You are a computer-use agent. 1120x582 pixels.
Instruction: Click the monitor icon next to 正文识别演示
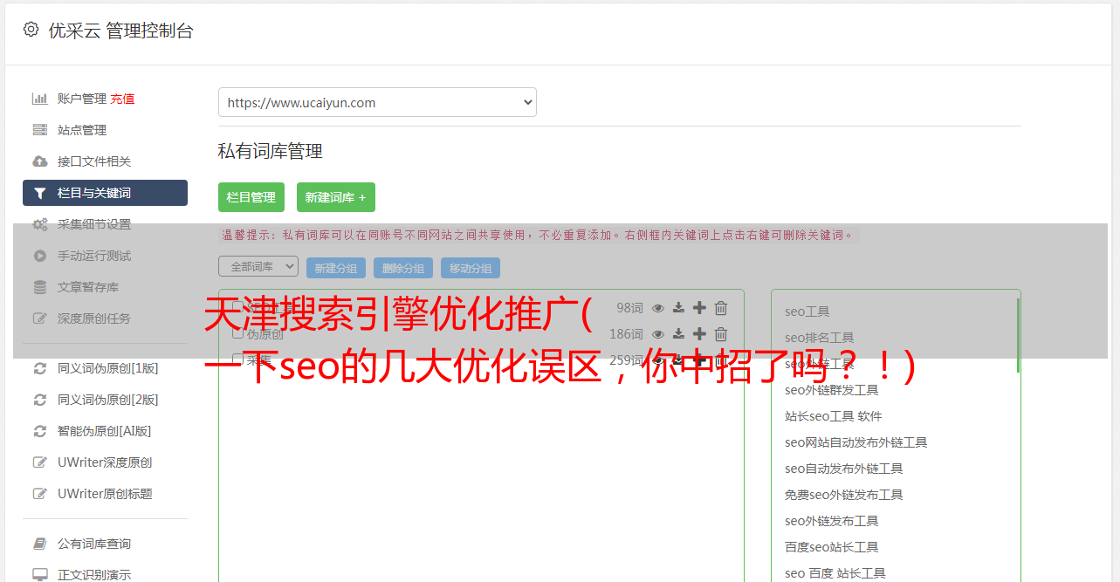point(40,575)
